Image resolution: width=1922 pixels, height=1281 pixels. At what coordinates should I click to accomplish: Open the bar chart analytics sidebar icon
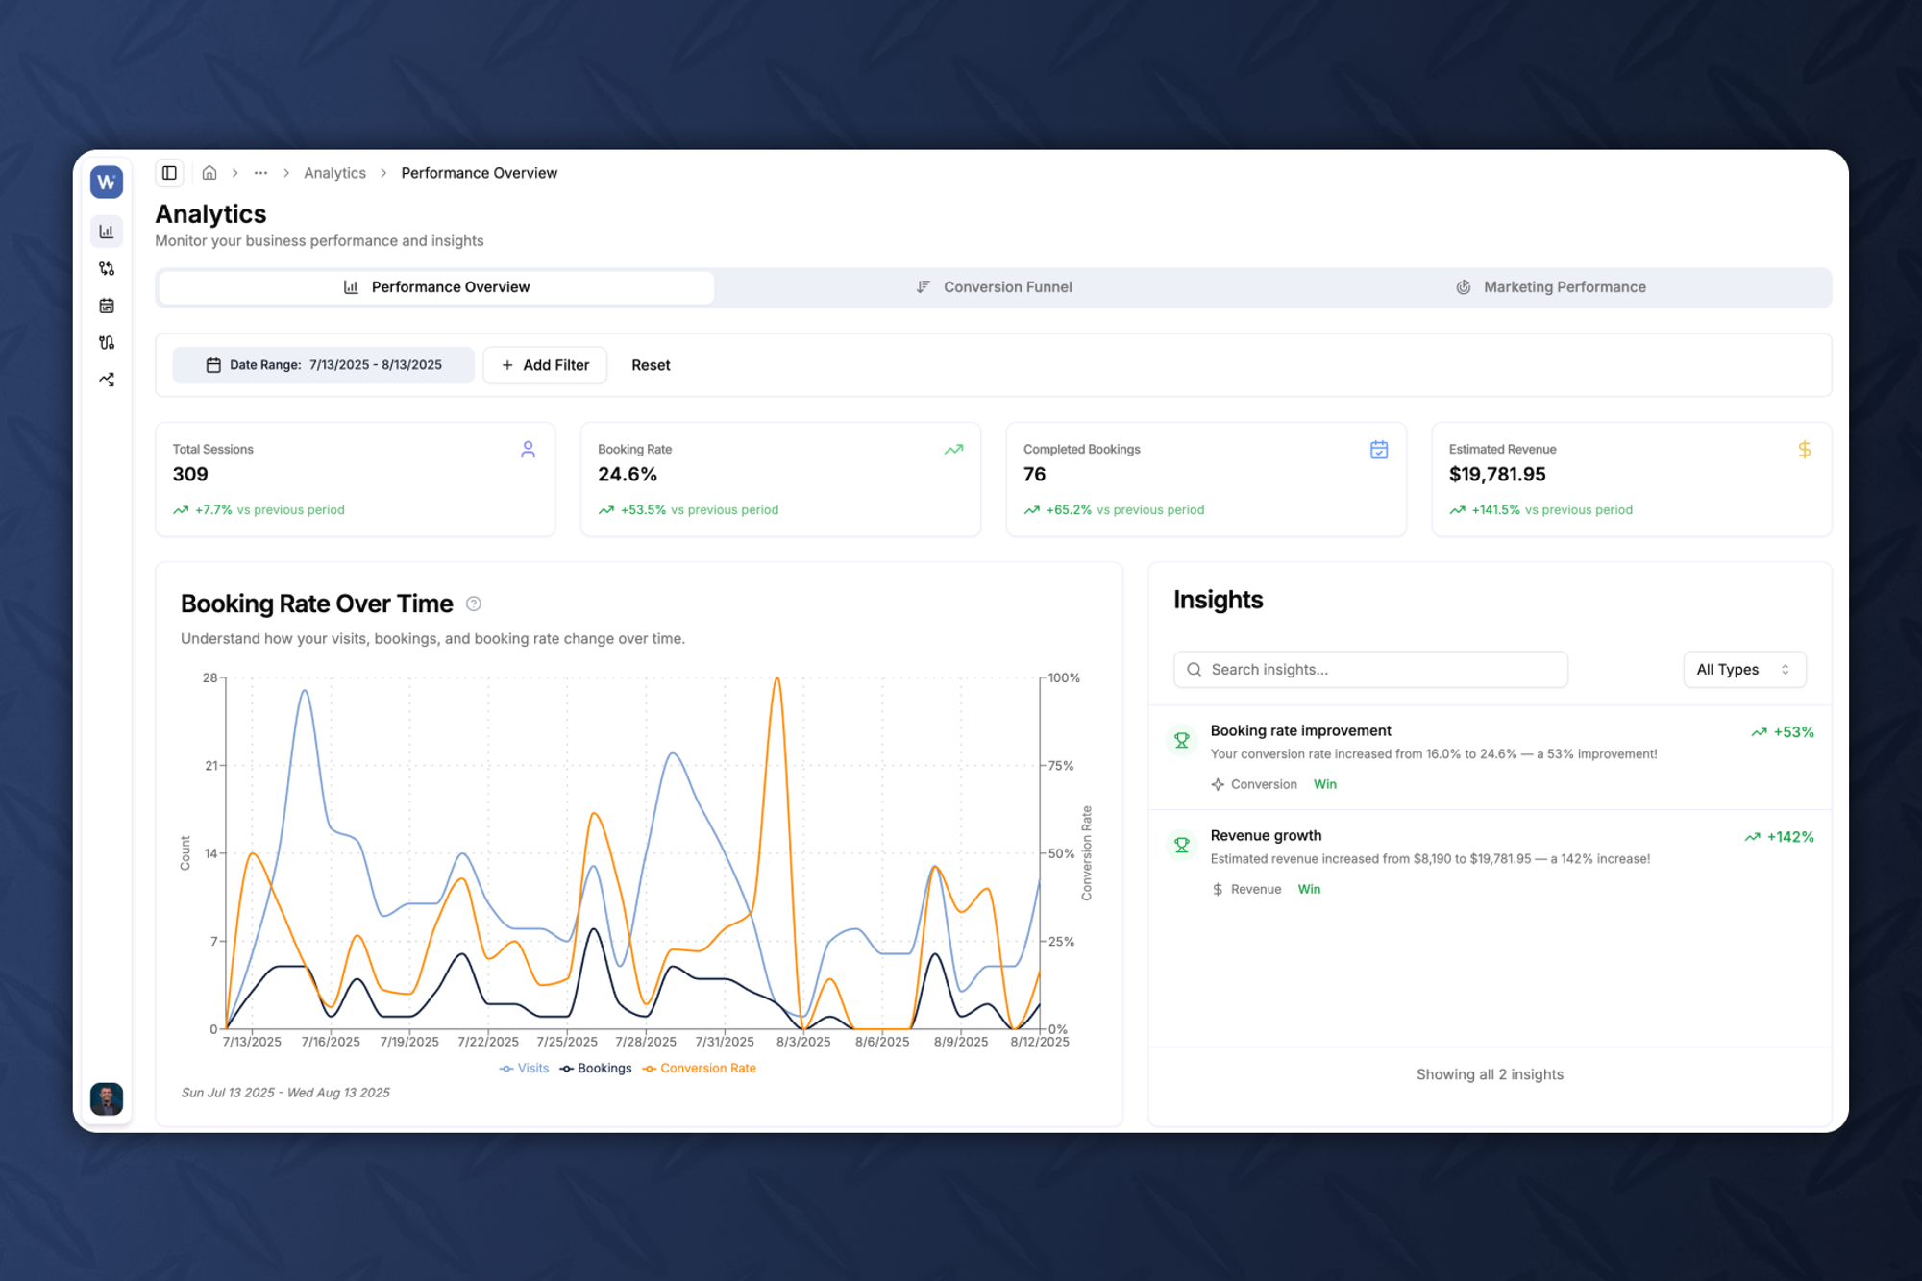coord(107,232)
